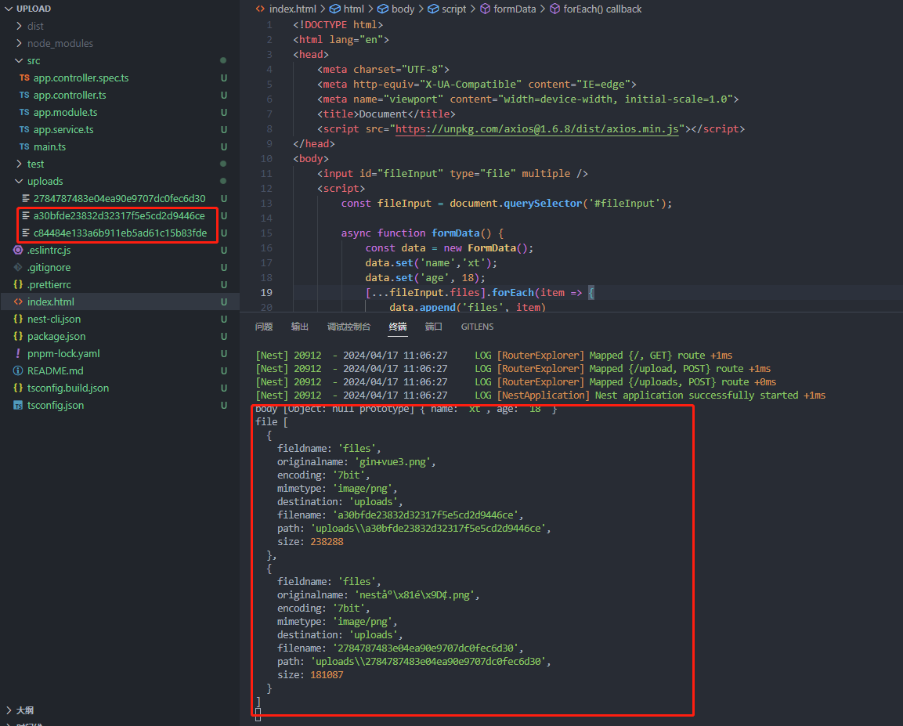Screen dimensions: 903x726
Task: Switch to the 输出 output tab
Action: tap(300, 327)
